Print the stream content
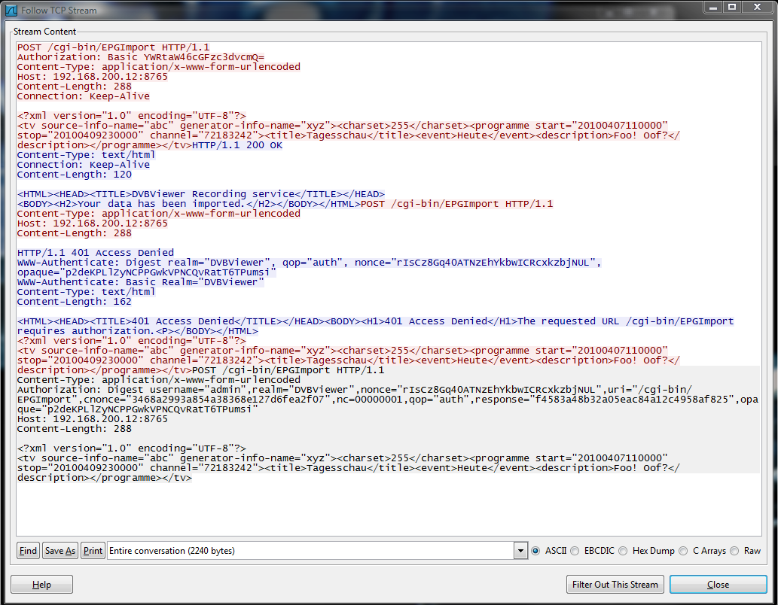778x605 pixels. 93,551
